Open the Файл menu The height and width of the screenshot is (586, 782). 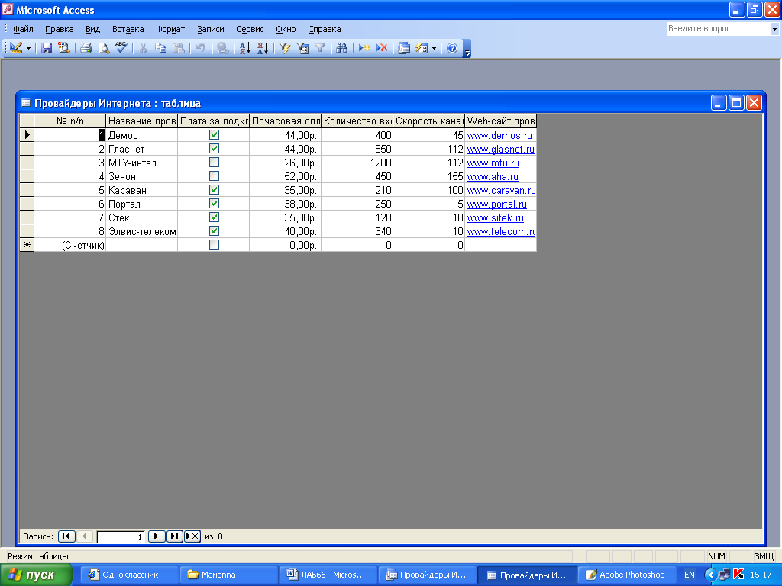point(23,29)
